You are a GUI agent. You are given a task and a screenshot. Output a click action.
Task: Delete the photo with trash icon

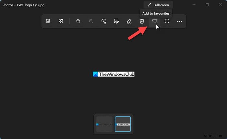click(142, 21)
